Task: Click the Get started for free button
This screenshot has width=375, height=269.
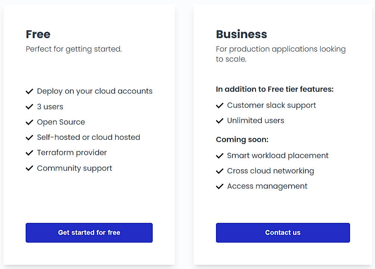Action: coord(89,232)
